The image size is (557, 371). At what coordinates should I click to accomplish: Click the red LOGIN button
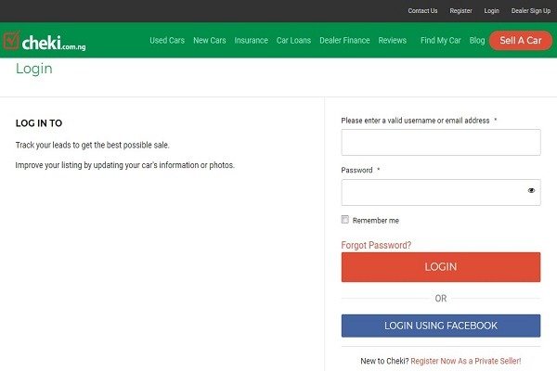(x=441, y=267)
